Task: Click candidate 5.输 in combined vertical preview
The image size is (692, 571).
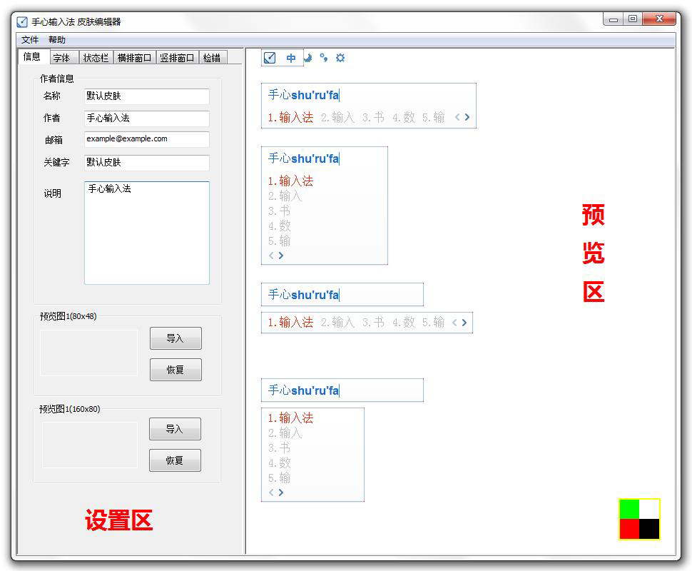Action: [x=279, y=241]
